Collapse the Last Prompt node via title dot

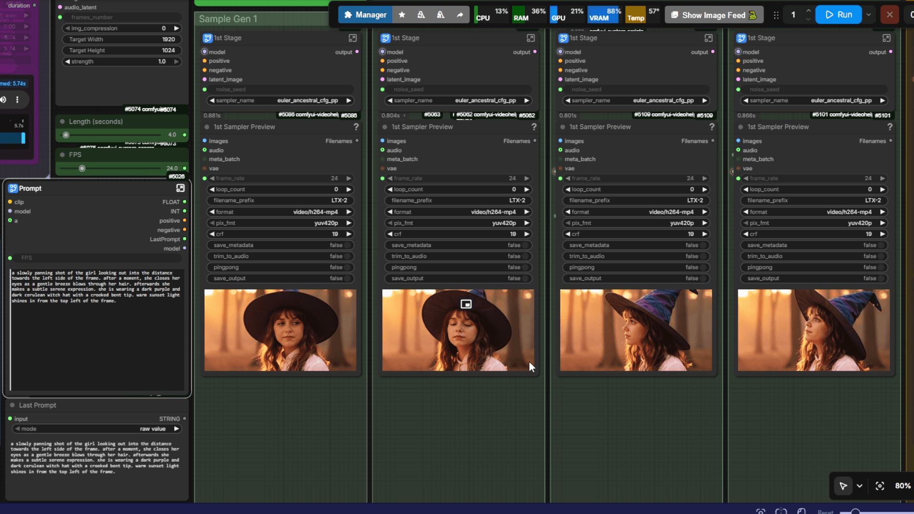pos(12,405)
